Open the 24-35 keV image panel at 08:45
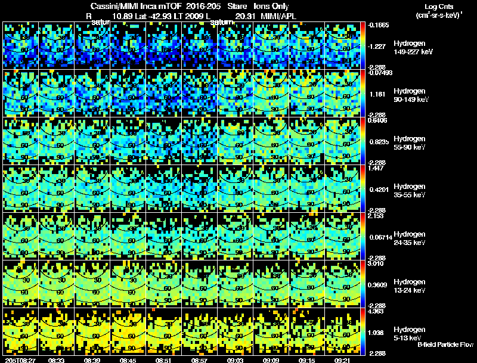Screen dimensions: 477x363 (128, 236)
